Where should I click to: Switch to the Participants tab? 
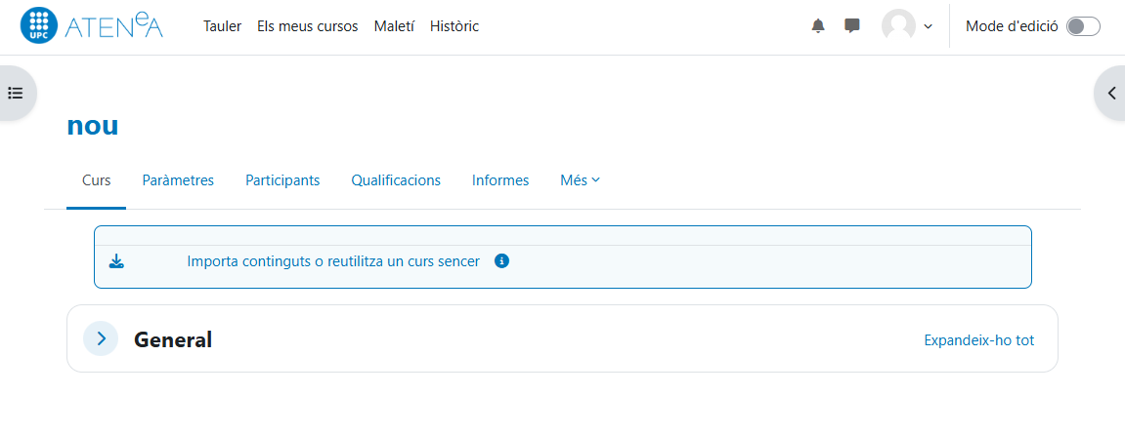tap(282, 180)
